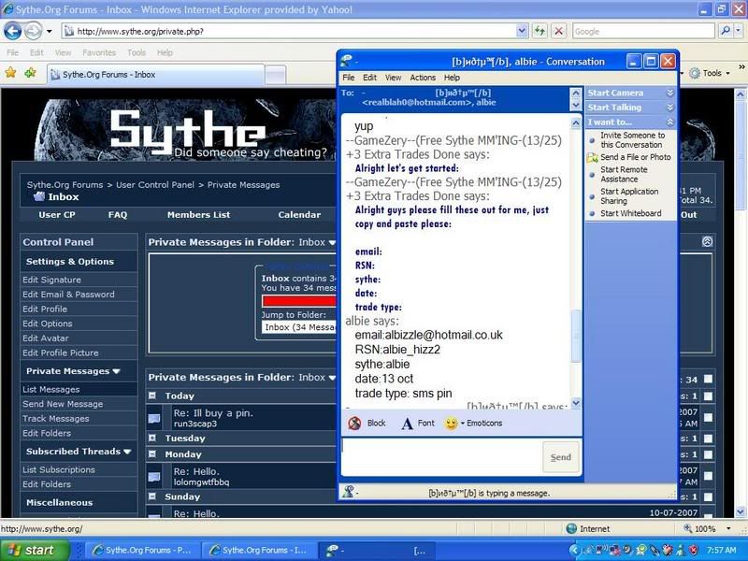
Task: Switch to the 'Sythe.Org Forums - P...' taskbar button
Action: (x=142, y=551)
